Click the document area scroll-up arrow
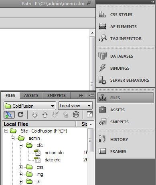This screenshot has width=156, height=185. point(92,33)
